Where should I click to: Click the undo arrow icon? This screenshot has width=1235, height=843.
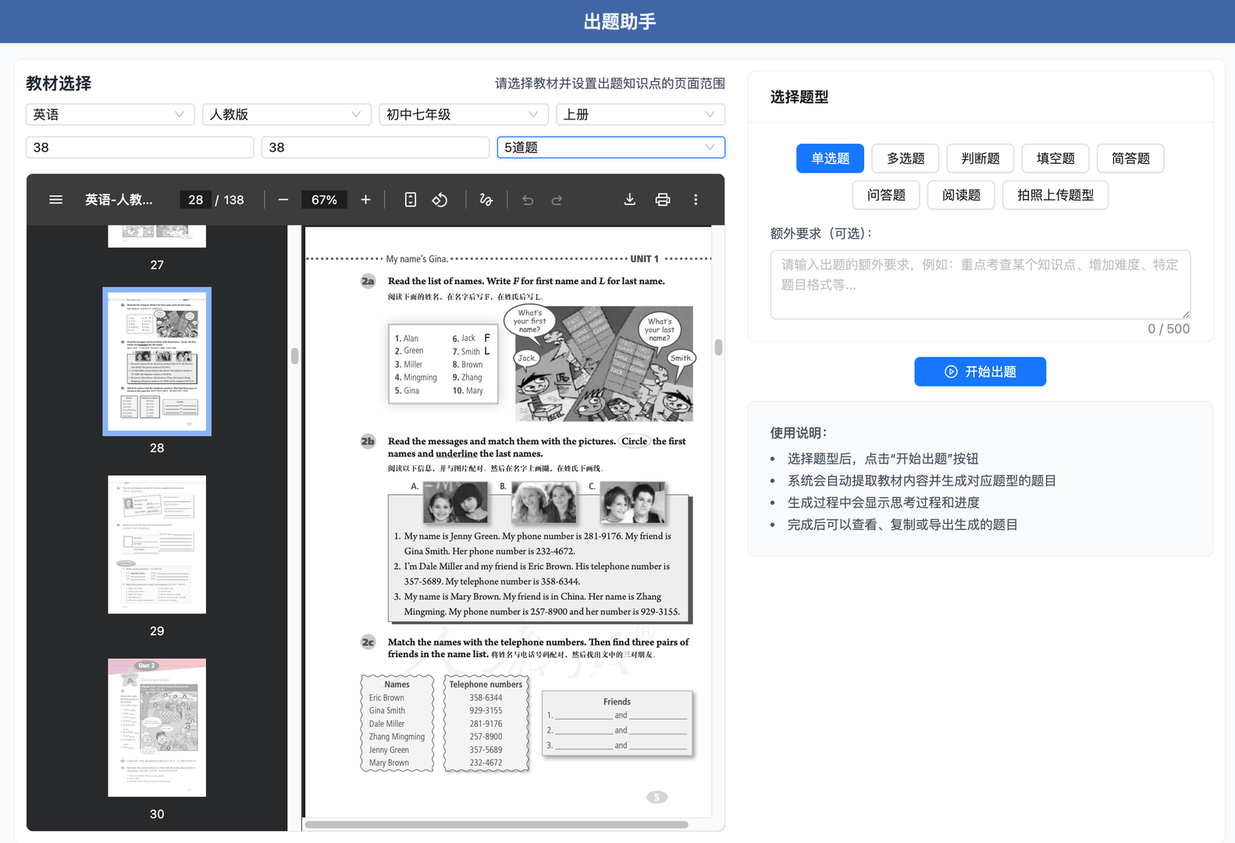(528, 200)
